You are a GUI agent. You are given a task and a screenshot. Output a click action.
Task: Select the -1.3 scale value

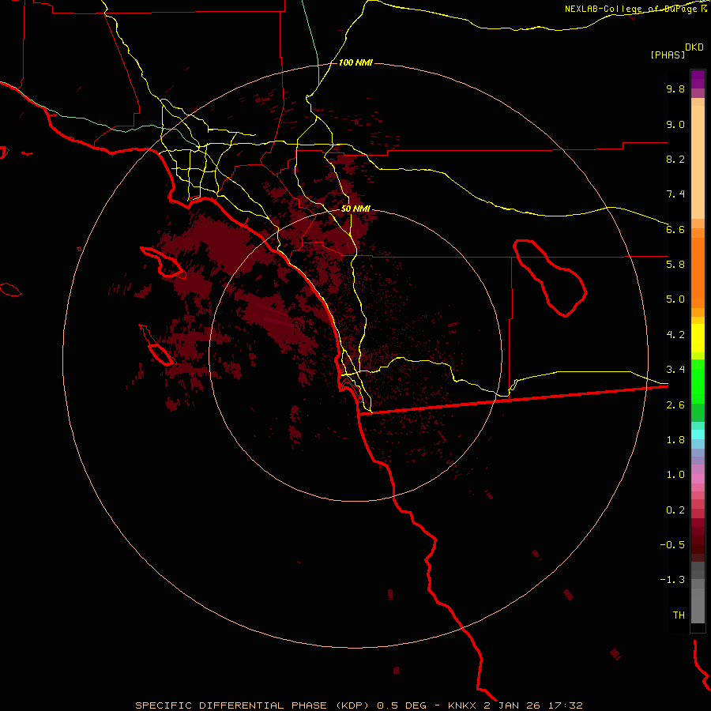tap(672, 580)
